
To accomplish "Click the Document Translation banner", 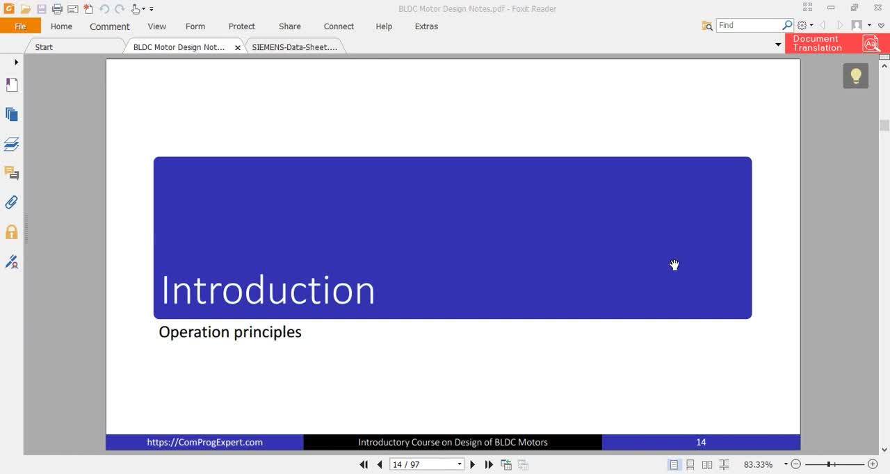I will coord(837,43).
